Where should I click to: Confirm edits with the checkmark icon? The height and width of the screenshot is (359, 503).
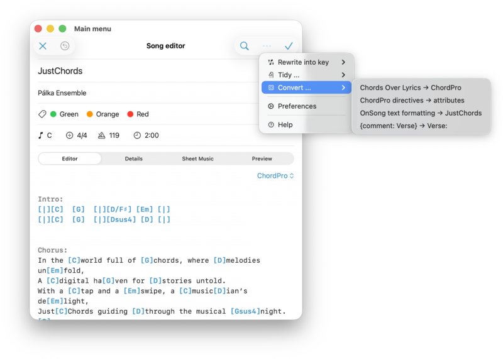(289, 46)
